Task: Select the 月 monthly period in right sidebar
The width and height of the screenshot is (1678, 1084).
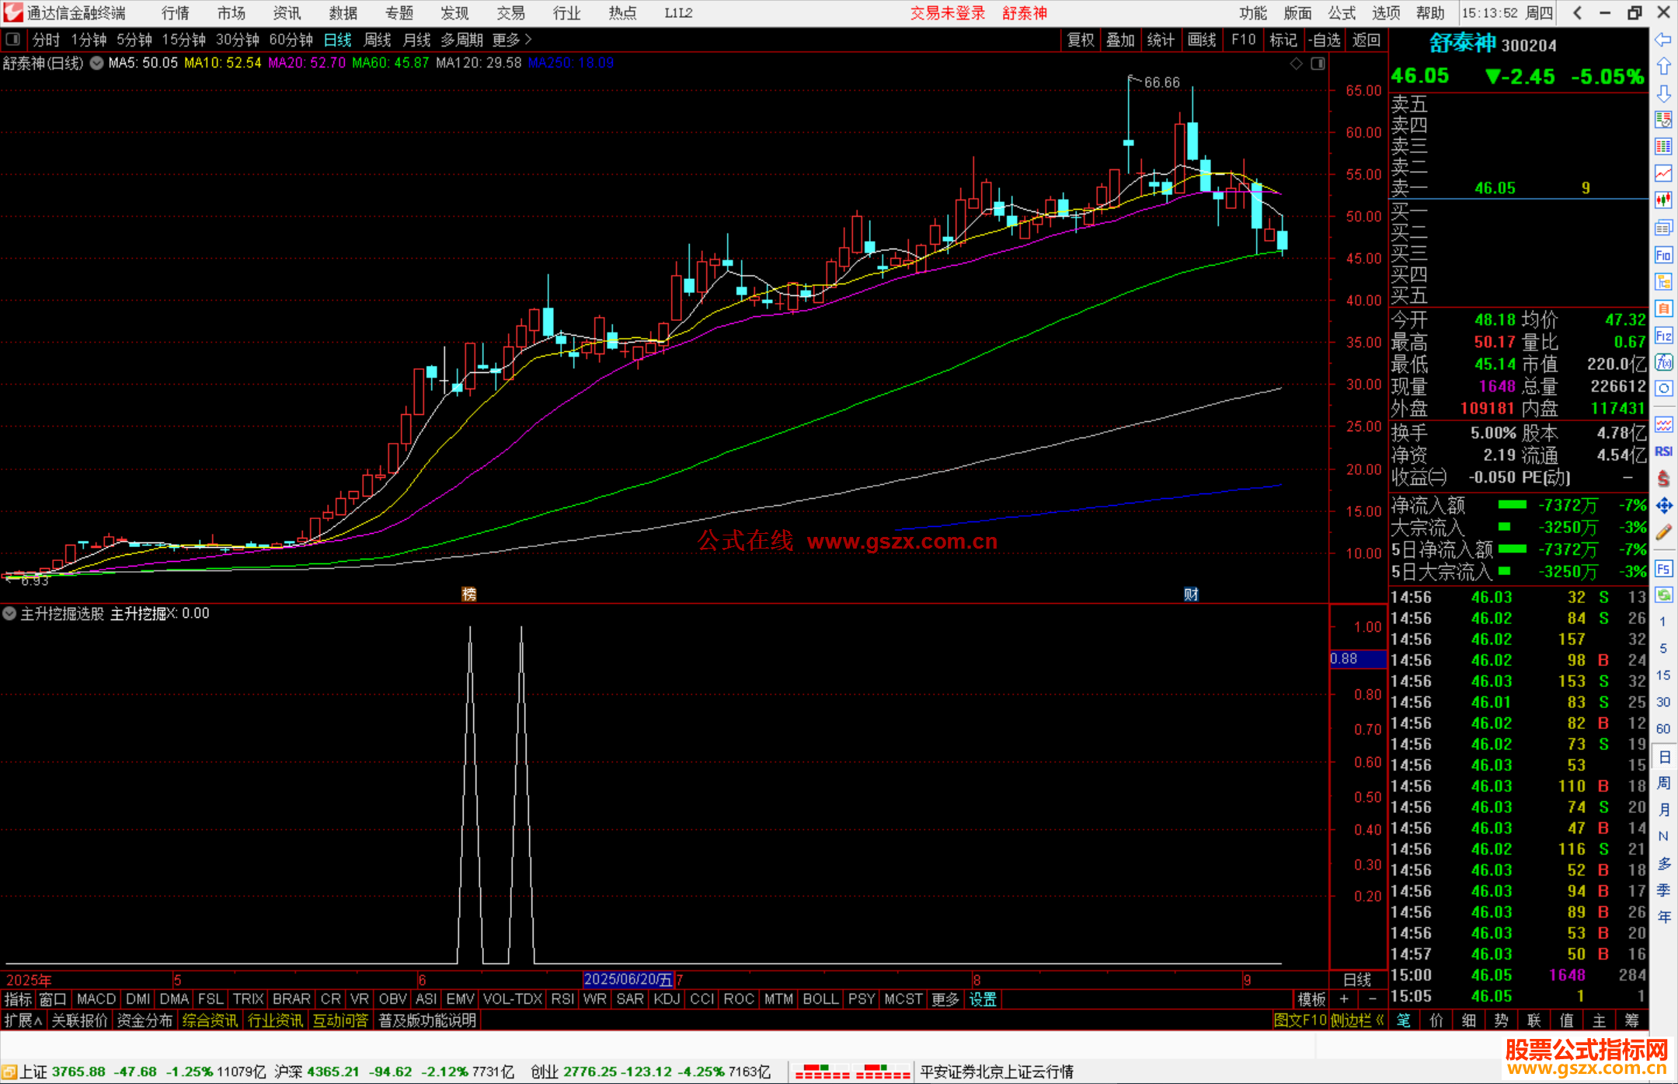Action: (x=1663, y=810)
